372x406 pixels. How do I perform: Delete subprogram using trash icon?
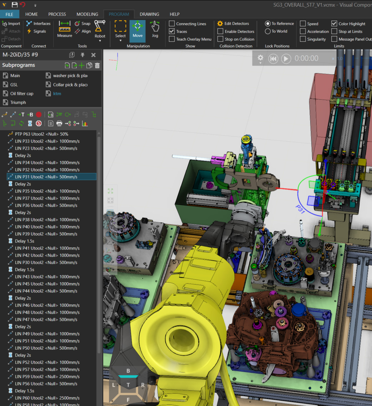pyautogui.click(x=97, y=65)
